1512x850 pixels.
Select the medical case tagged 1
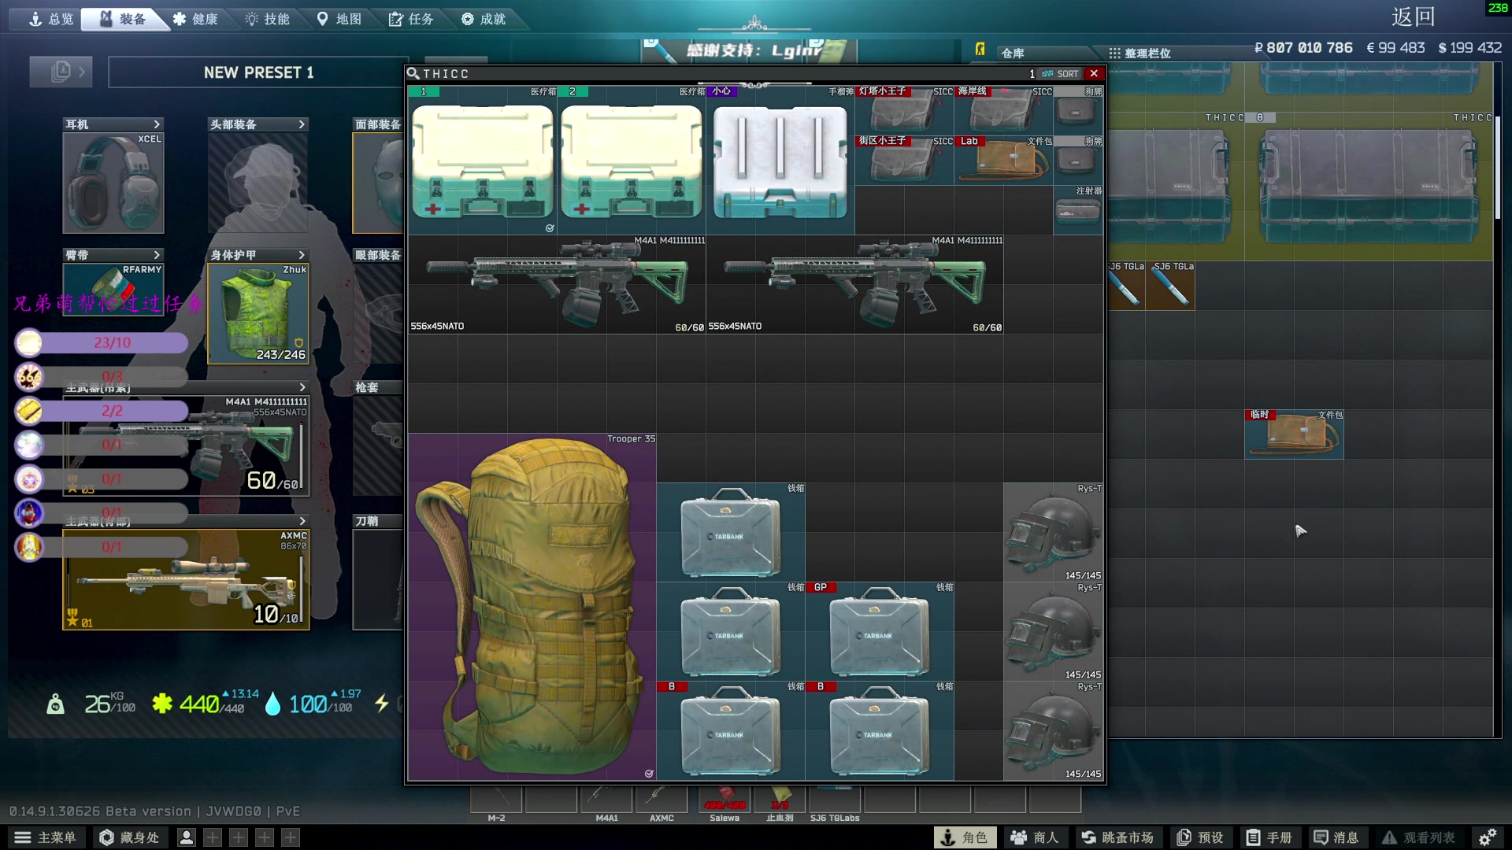click(482, 161)
